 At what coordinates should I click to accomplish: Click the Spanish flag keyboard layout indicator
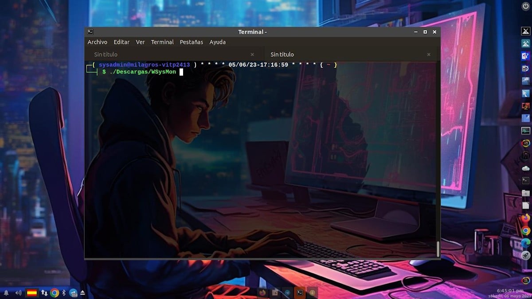point(32,293)
